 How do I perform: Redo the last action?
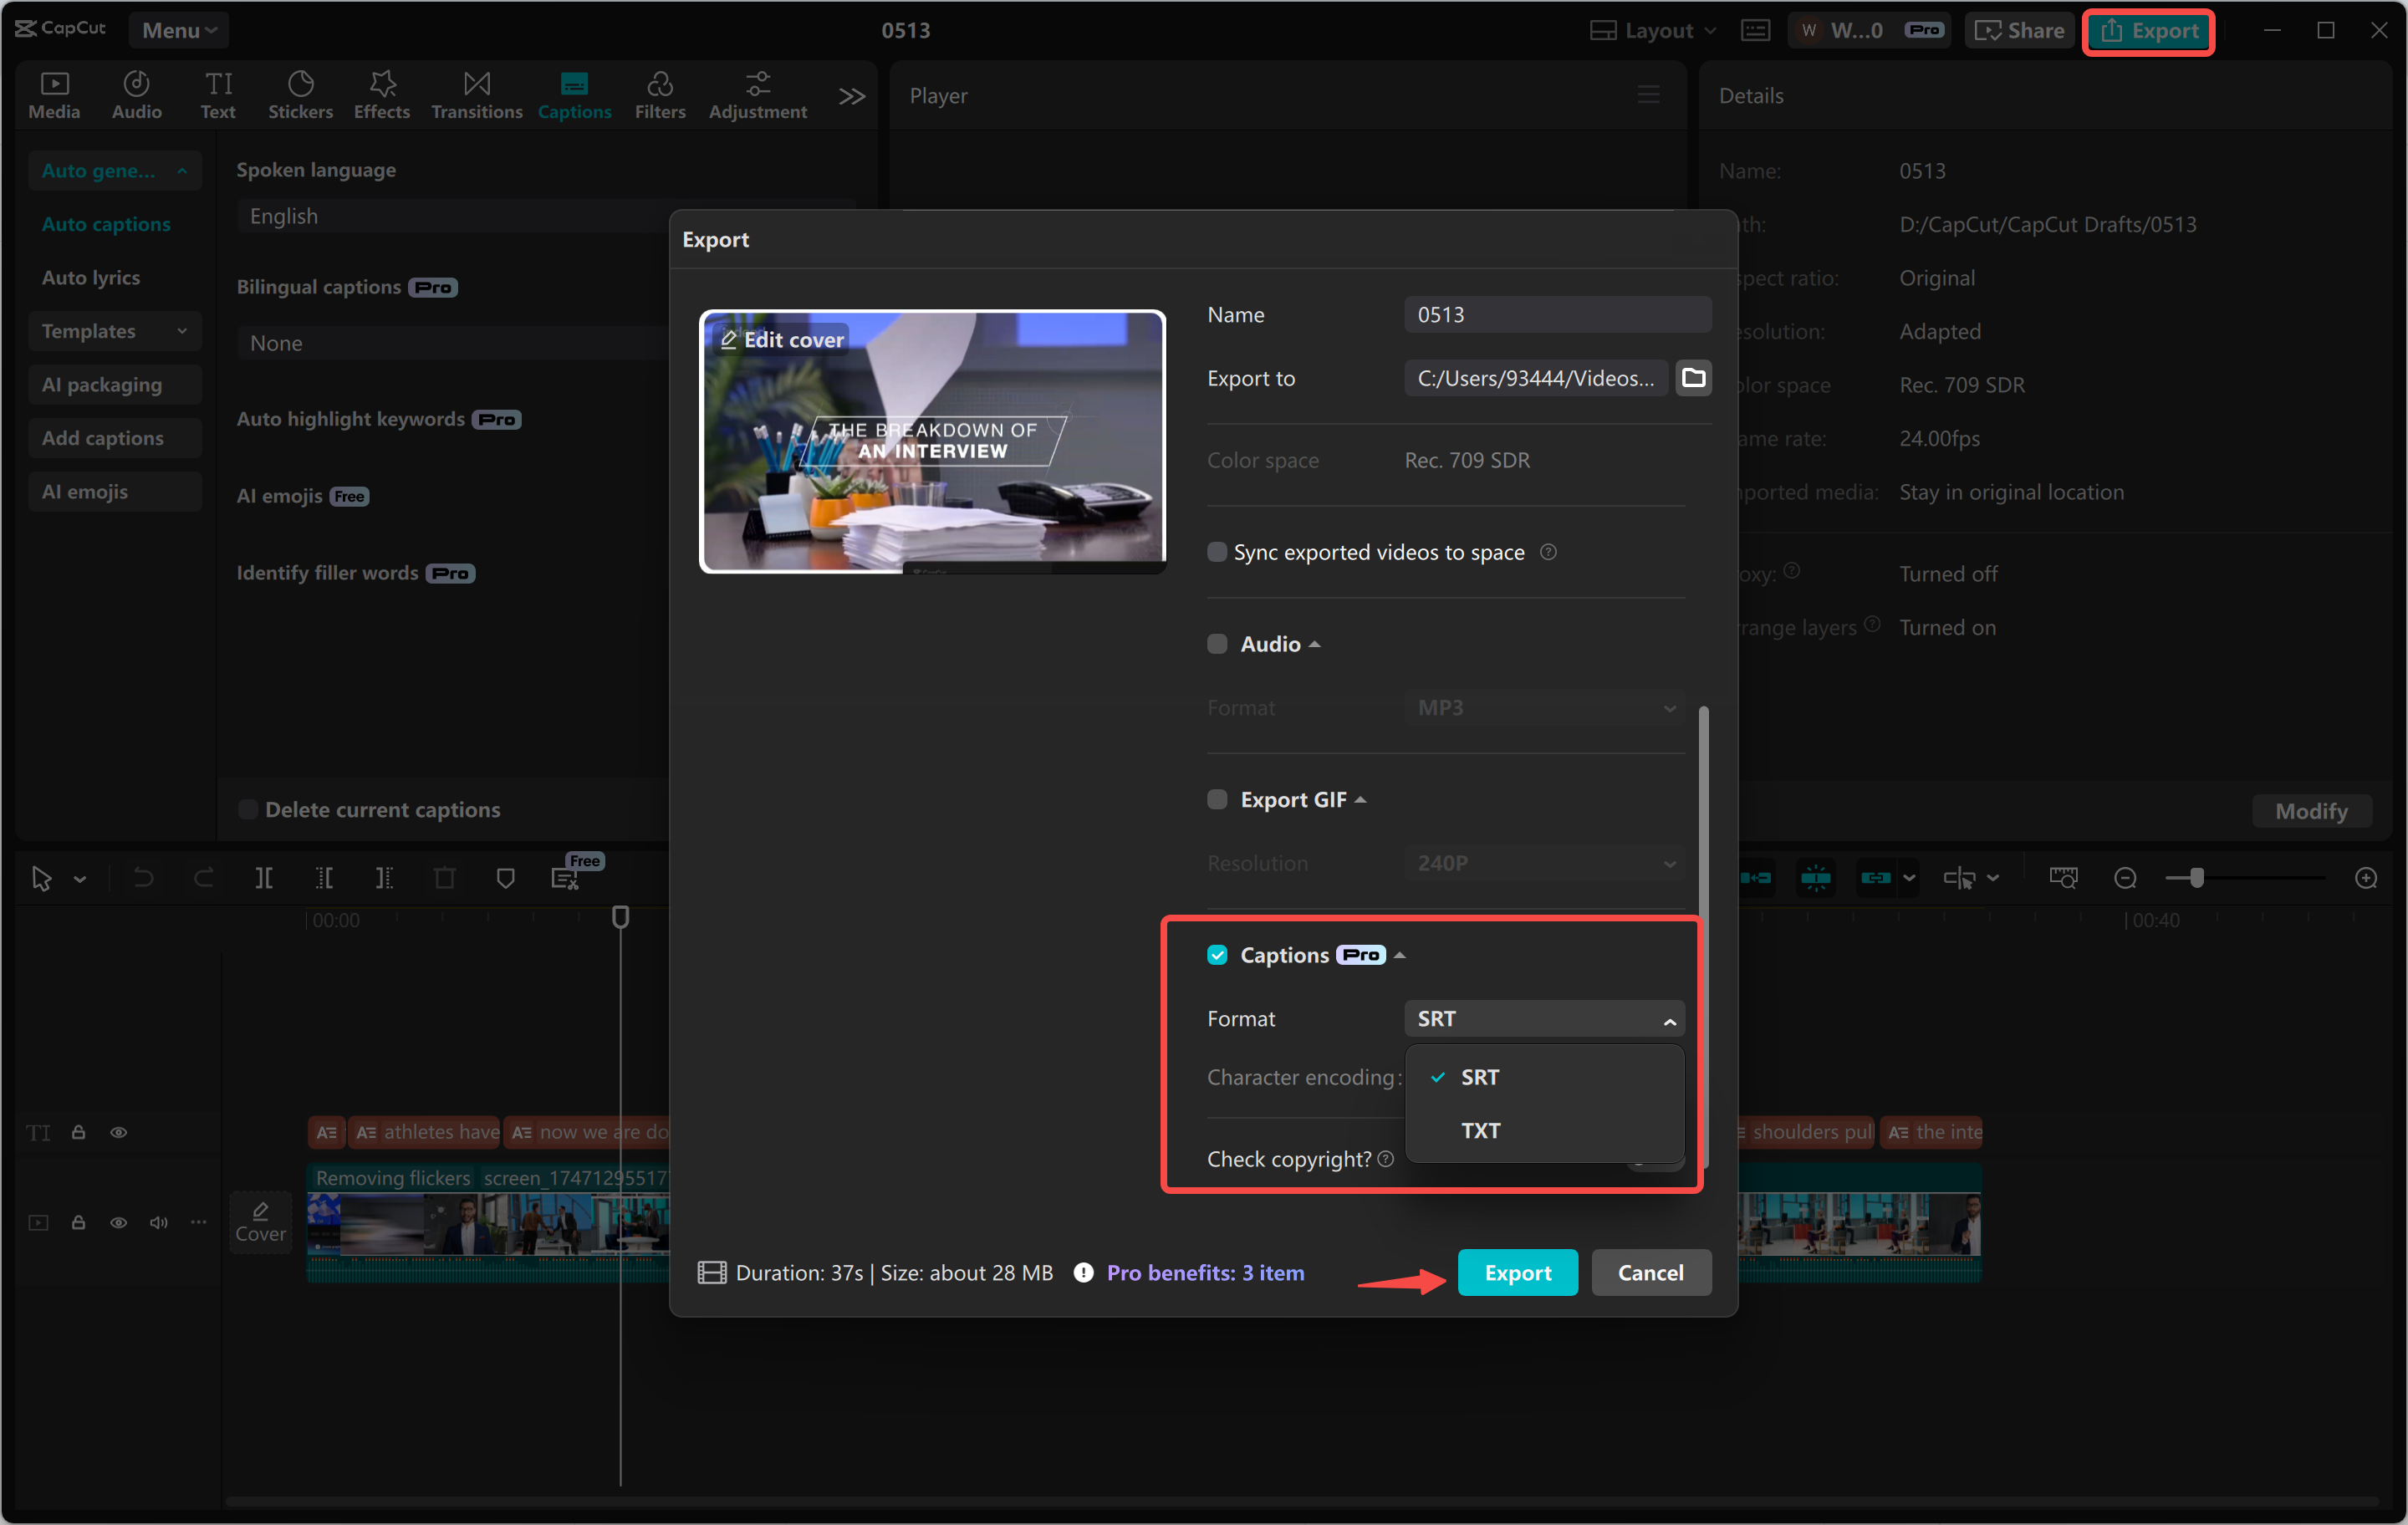(204, 877)
